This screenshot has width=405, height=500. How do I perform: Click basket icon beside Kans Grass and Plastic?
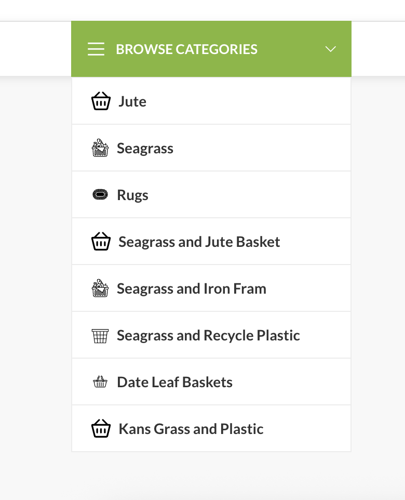[x=101, y=429]
